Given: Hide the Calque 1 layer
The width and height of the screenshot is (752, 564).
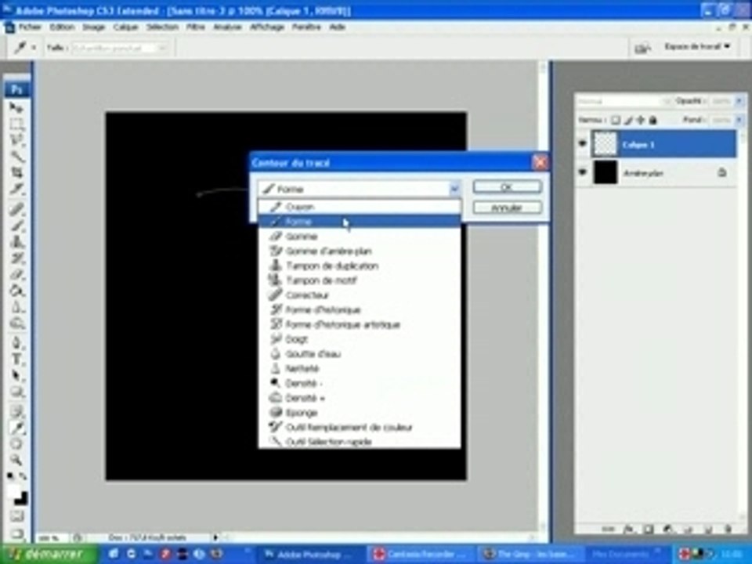Looking at the screenshot, I should (x=582, y=144).
